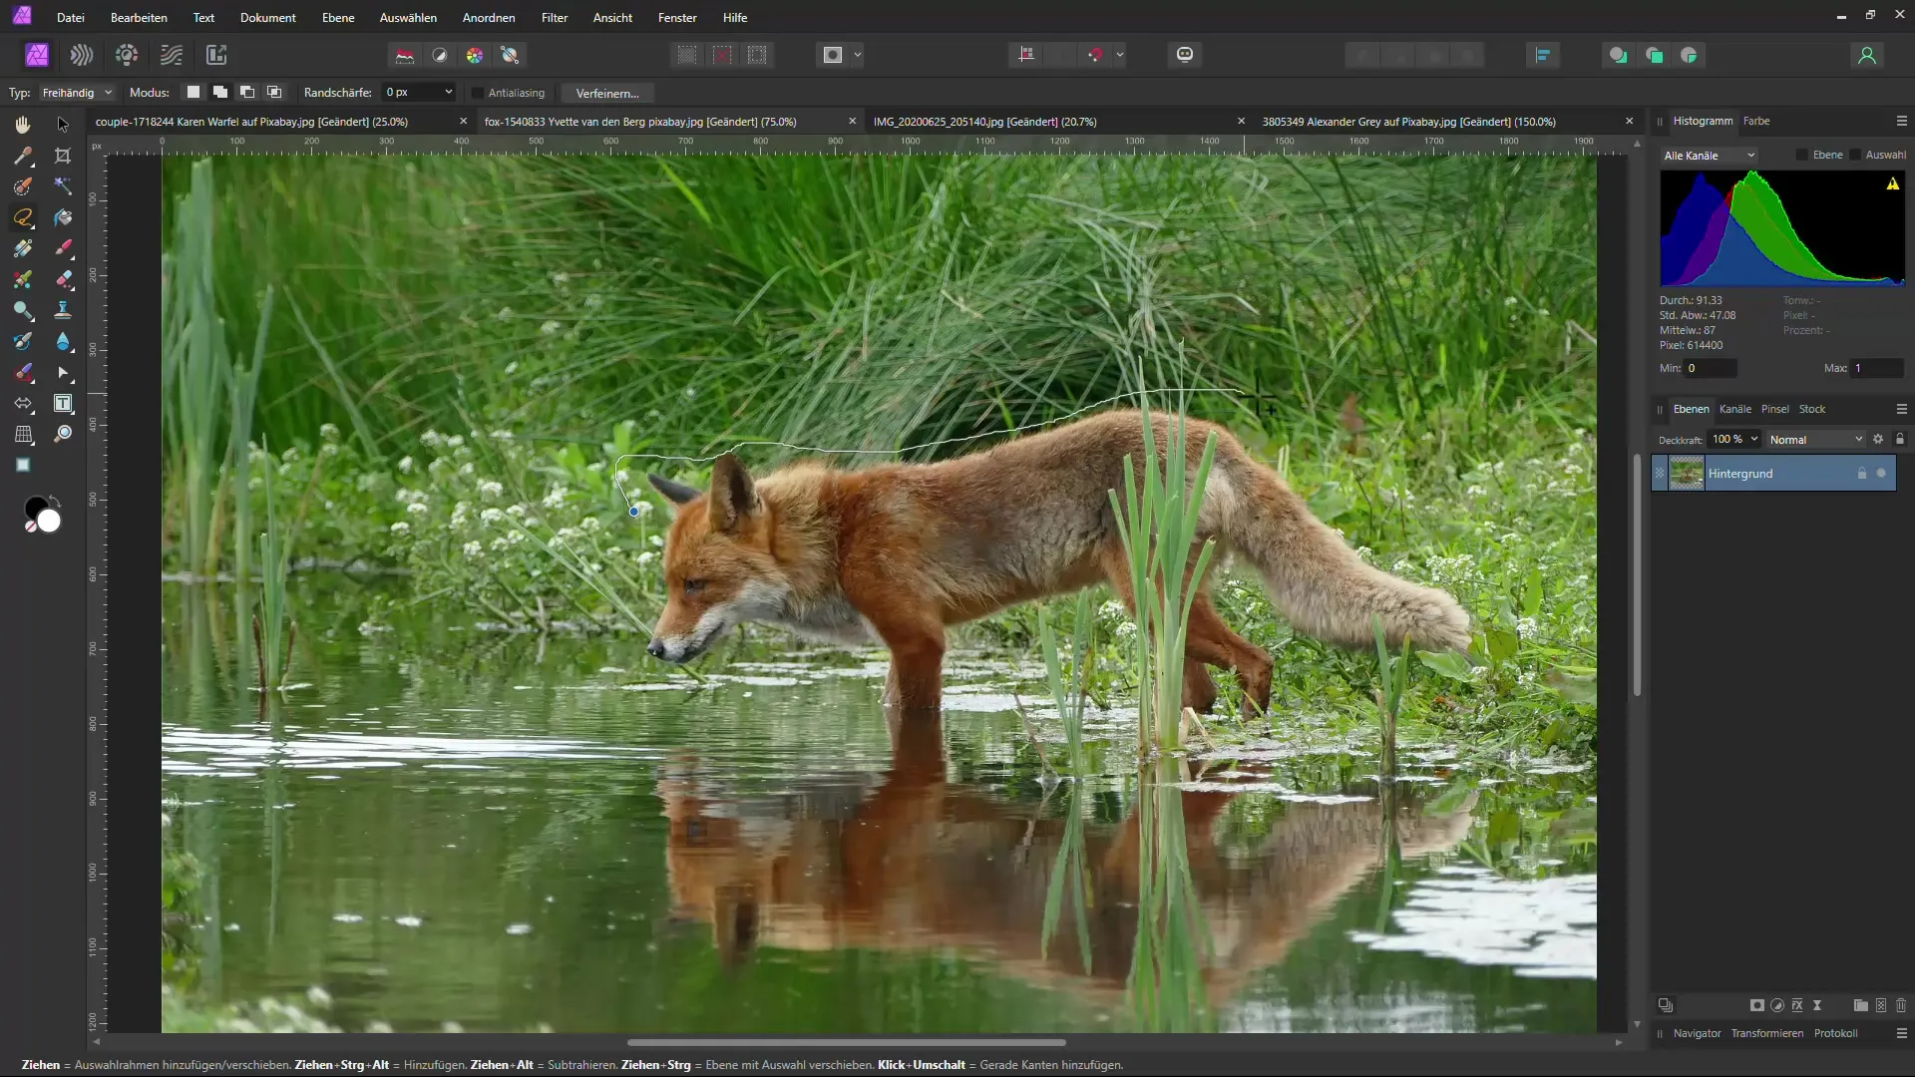Switch to the Export Persona
Image resolution: width=1915 pixels, height=1077 pixels.
click(x=216, y=55)
